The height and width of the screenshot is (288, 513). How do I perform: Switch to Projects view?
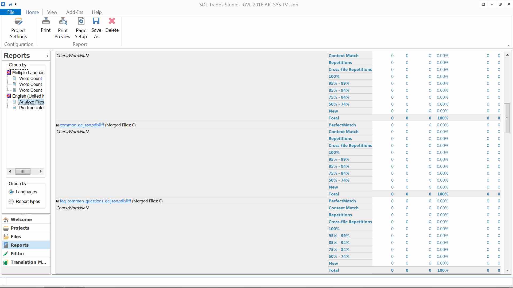pos(26,228)
